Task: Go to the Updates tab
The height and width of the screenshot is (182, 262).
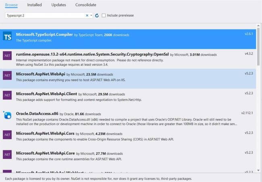Action: (59, 5)
